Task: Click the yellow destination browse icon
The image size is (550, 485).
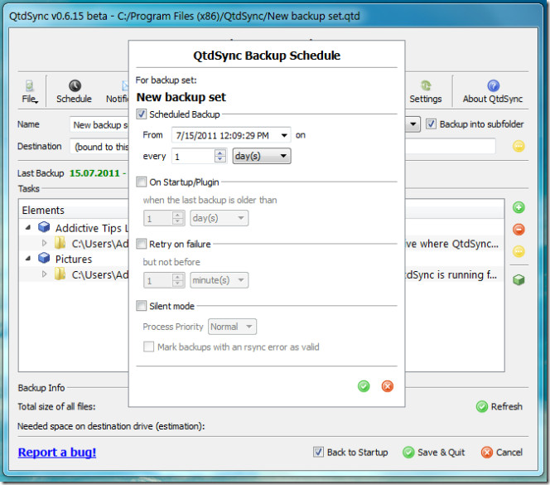Action: (x=519, y=146)
